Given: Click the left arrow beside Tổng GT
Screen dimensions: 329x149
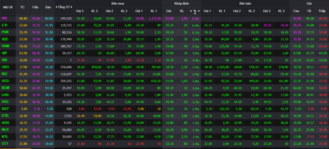Looking at the screenshot, I should (56, 7).
